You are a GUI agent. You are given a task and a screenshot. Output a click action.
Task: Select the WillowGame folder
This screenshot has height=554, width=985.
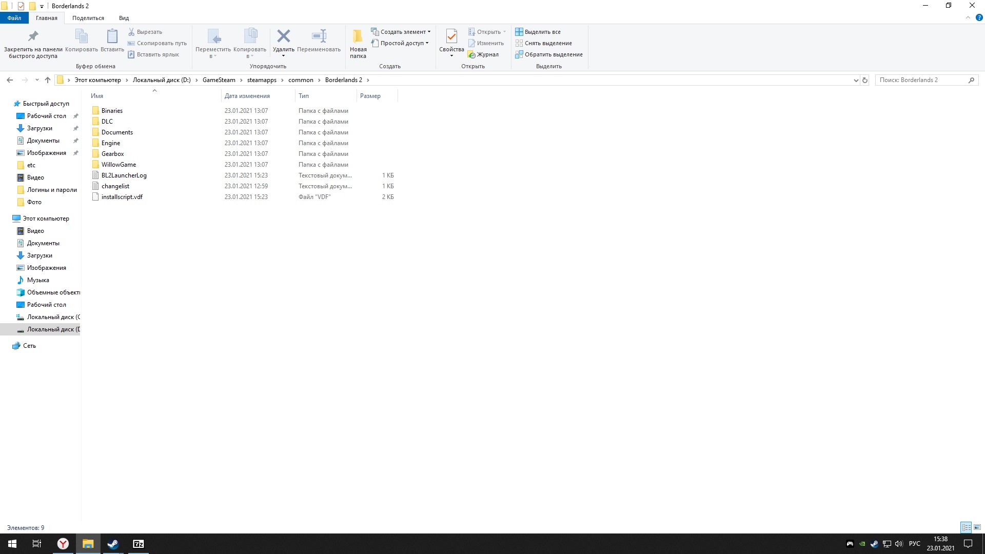click(119, 165)
